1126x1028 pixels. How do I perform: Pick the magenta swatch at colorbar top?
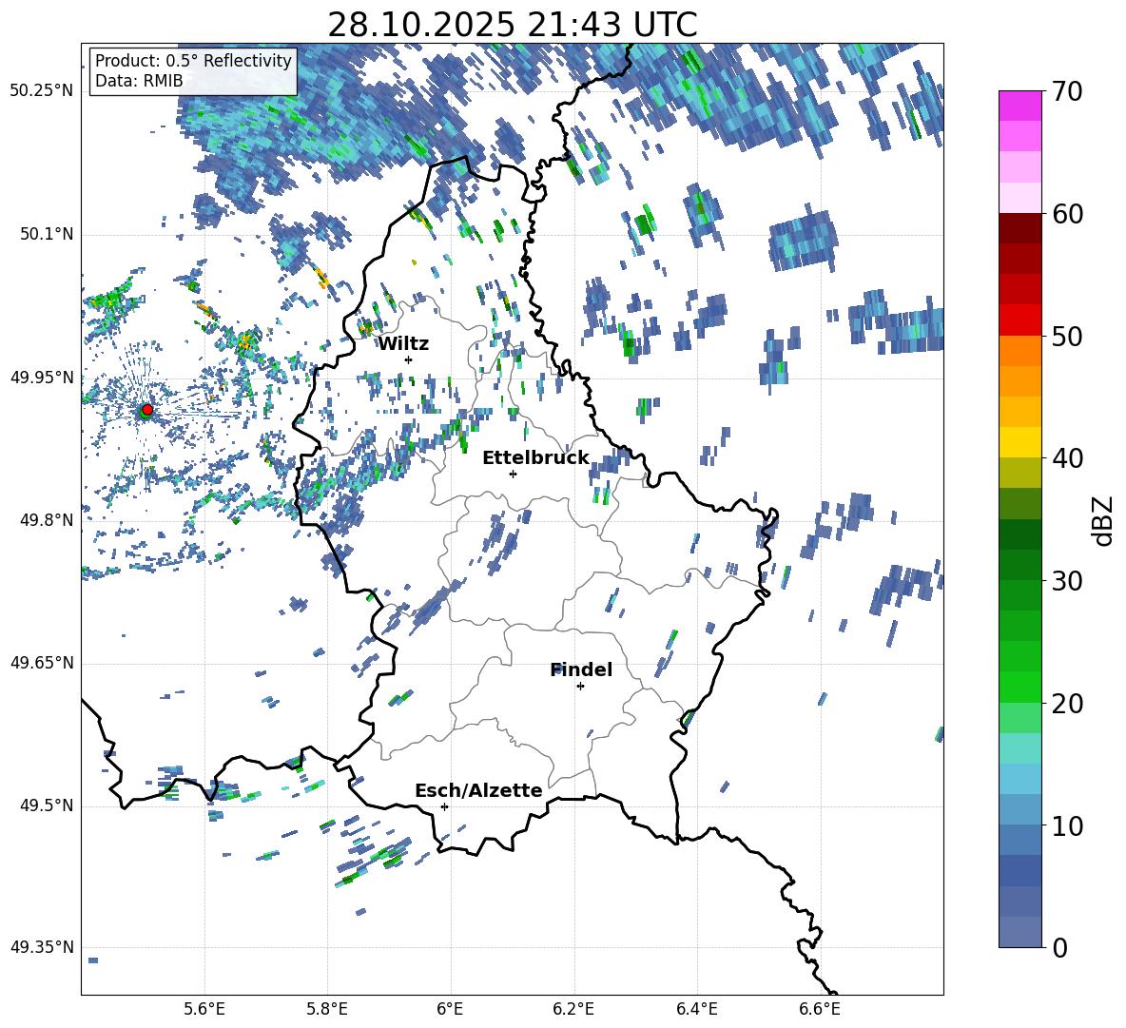coord(1020,107)
